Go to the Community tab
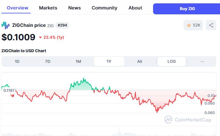Image resolution: width=220 pixels, height=136 pixels. [x=105, y=8]
